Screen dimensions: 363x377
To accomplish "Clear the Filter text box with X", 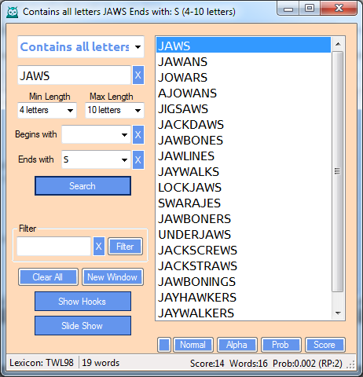I will pos(99,247).
